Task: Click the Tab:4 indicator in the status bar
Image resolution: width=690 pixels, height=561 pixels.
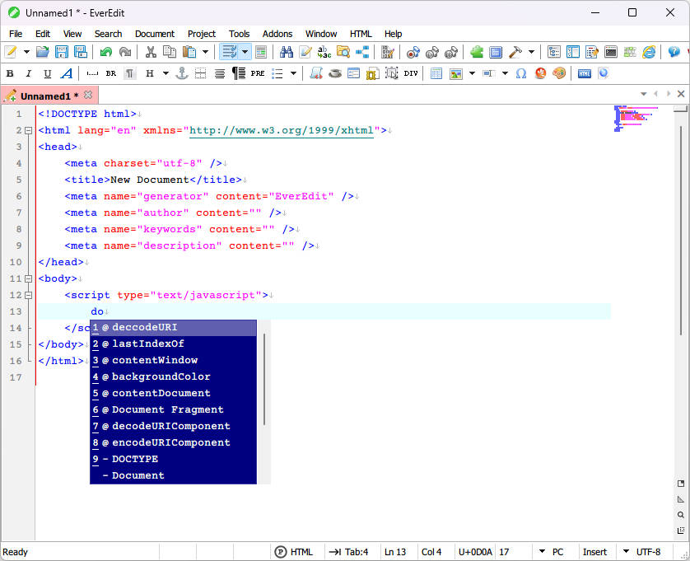Action: [348, 552]
